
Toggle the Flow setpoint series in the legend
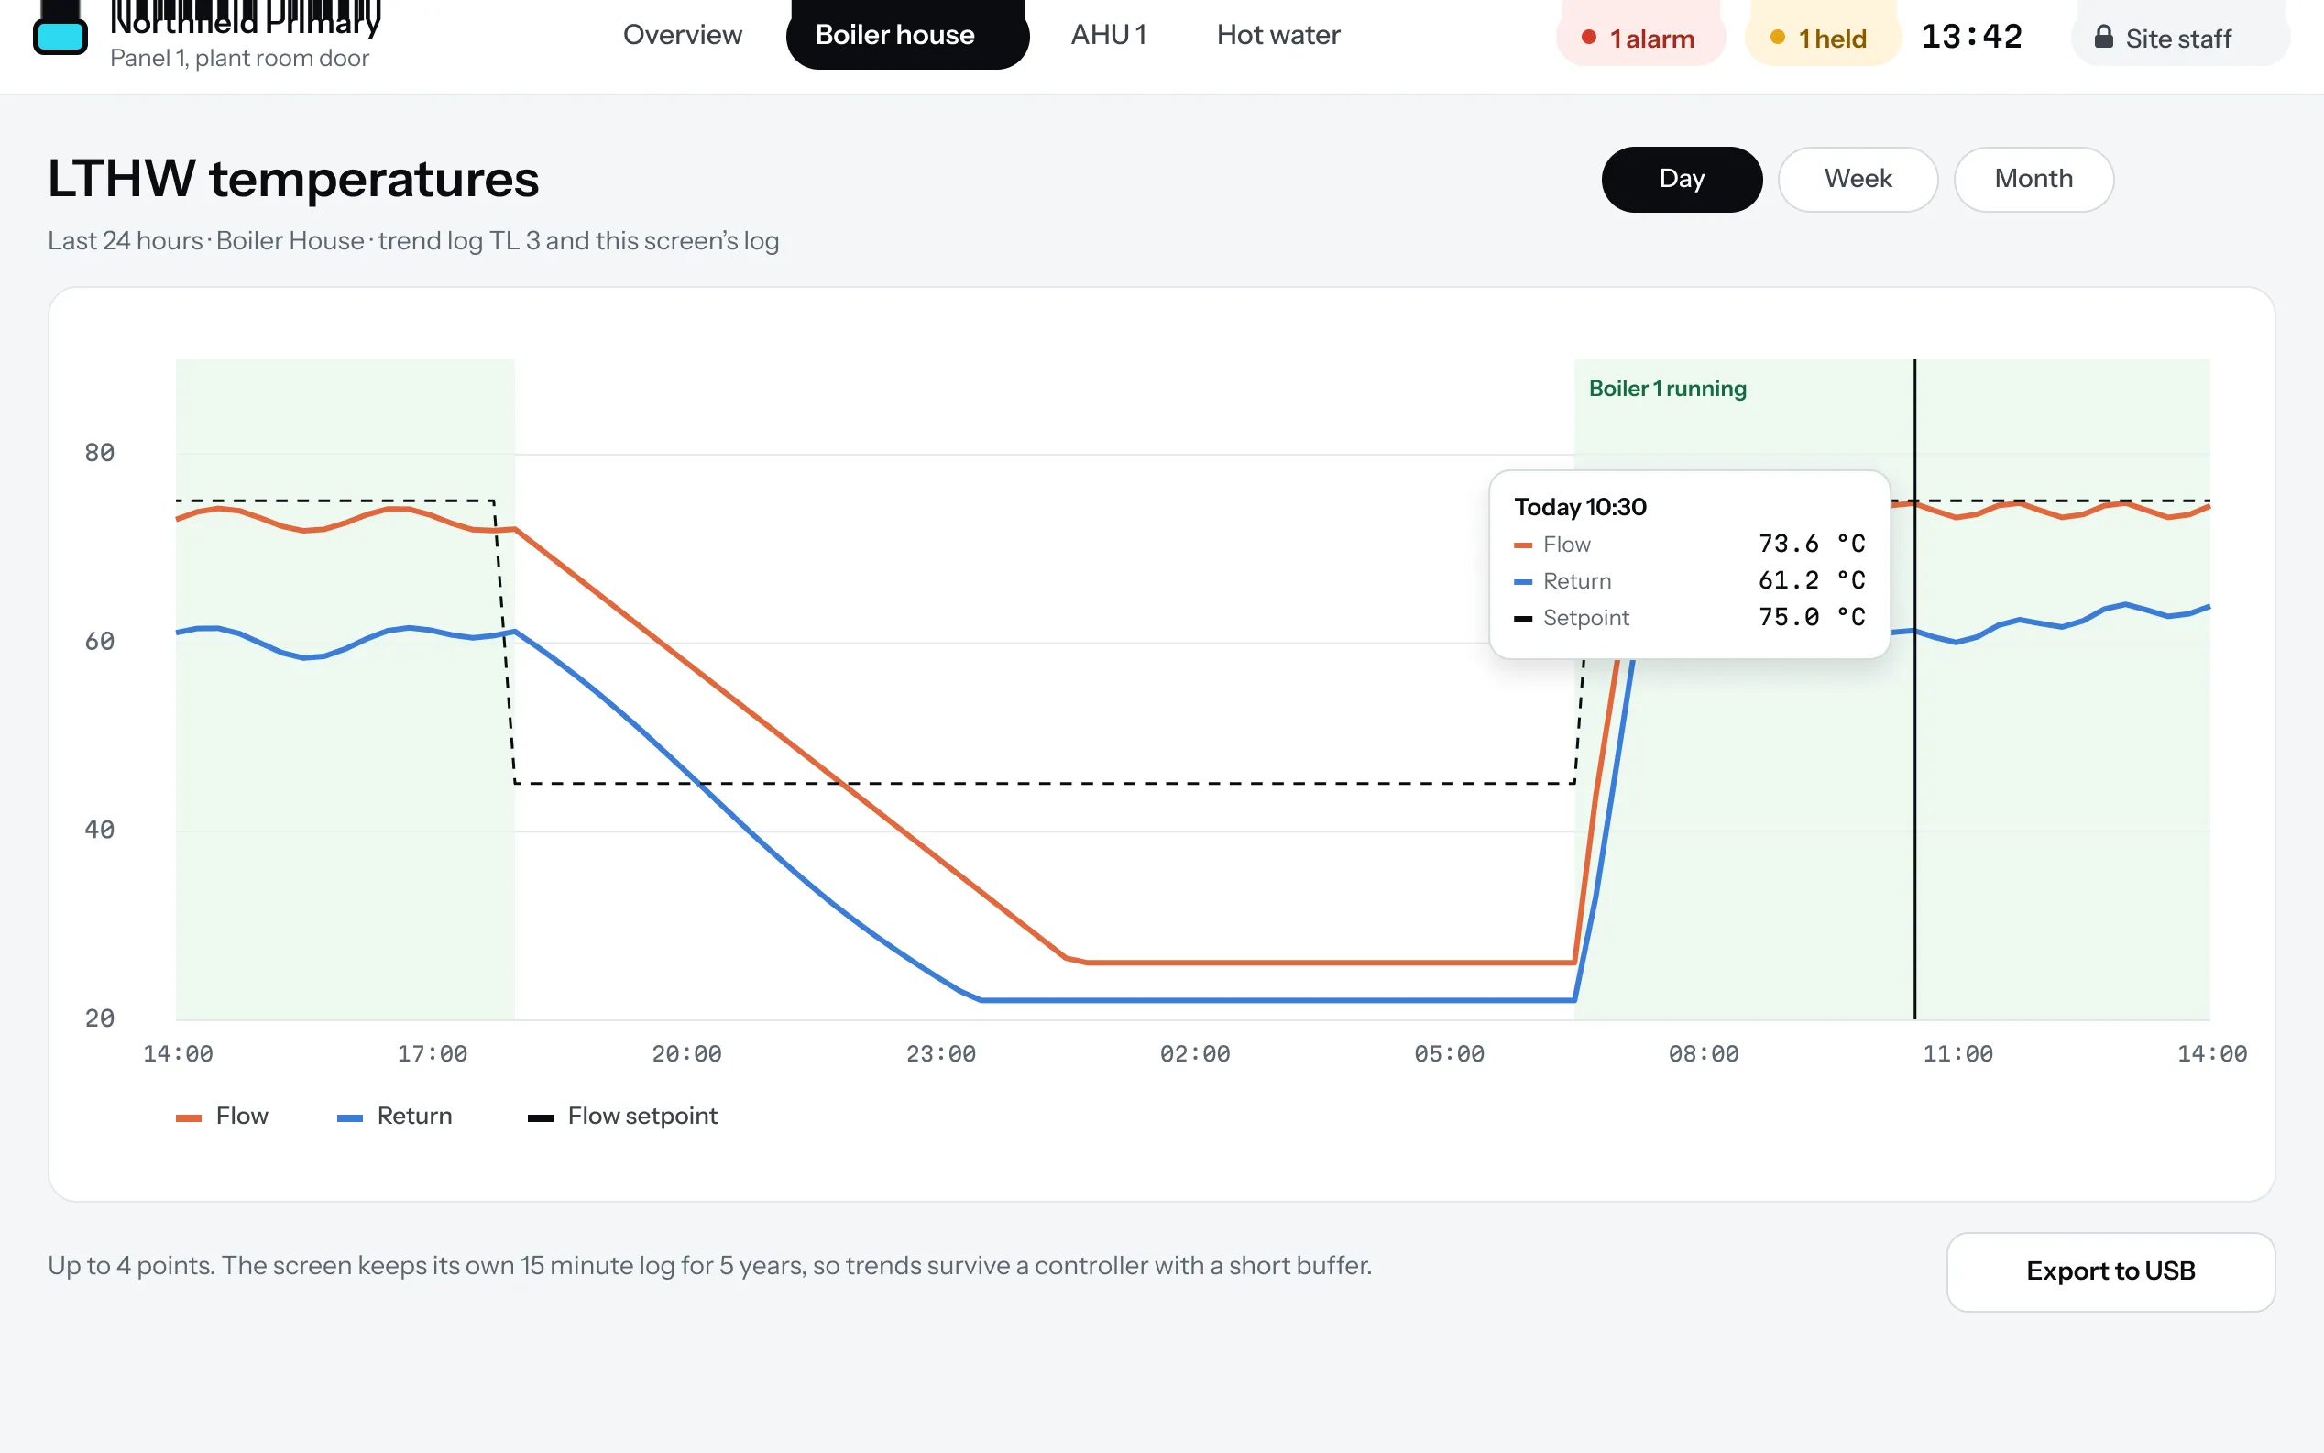tap(622, 1116)
